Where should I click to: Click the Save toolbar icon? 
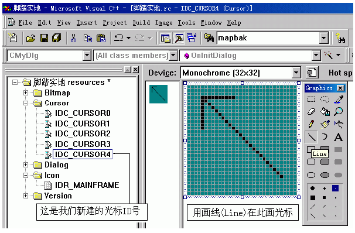(44, 38)
